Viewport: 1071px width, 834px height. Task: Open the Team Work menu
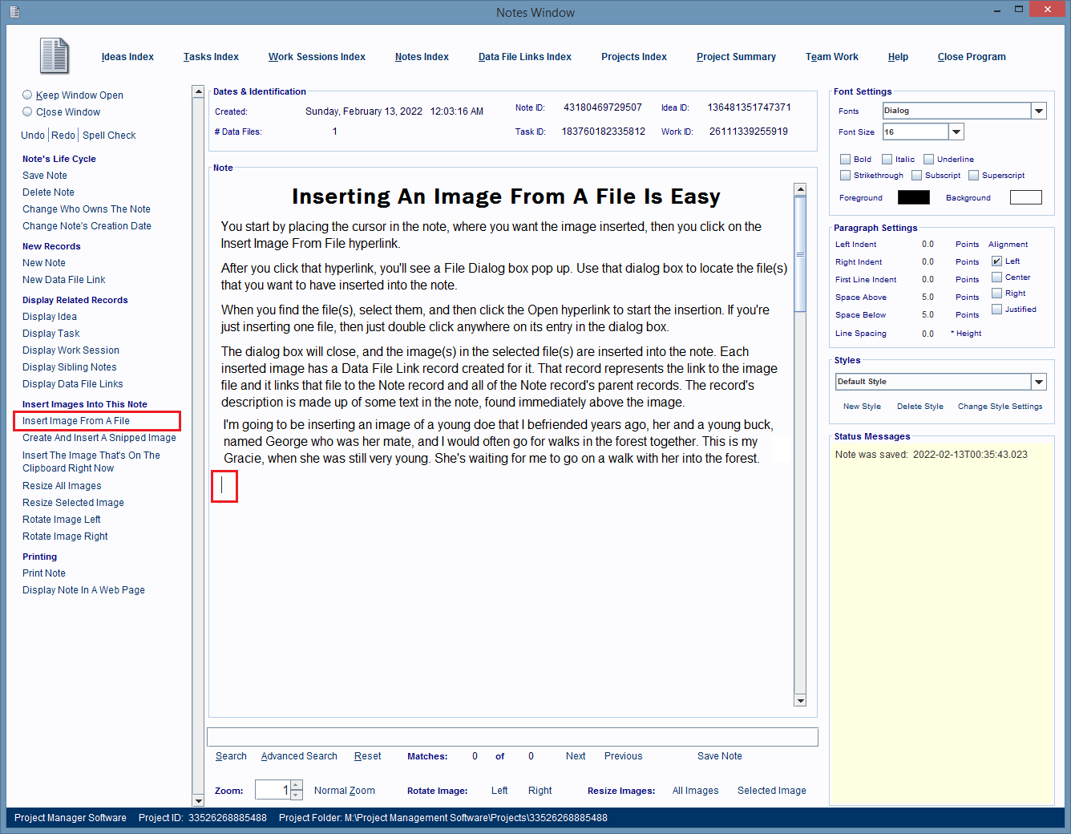[x=832, y=57]
